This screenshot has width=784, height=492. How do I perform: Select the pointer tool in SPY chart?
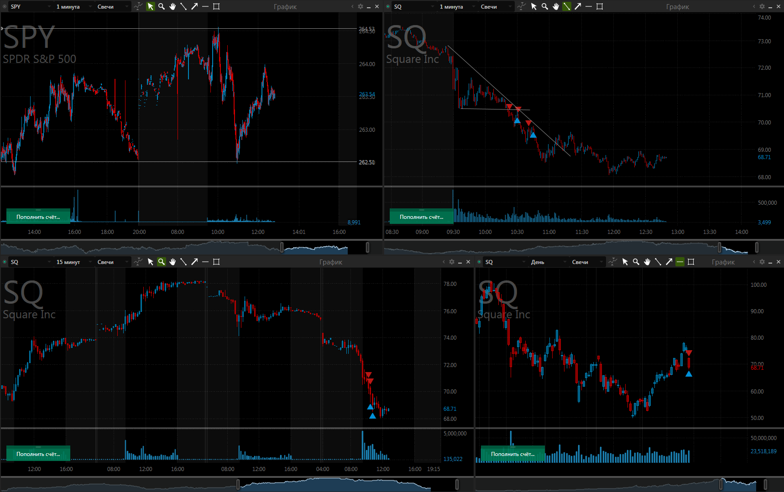click(151, 6)
